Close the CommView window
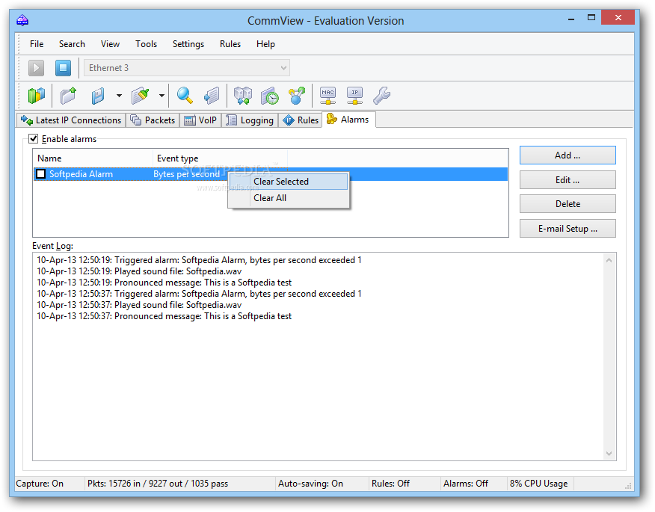 [x=618, y=17]
